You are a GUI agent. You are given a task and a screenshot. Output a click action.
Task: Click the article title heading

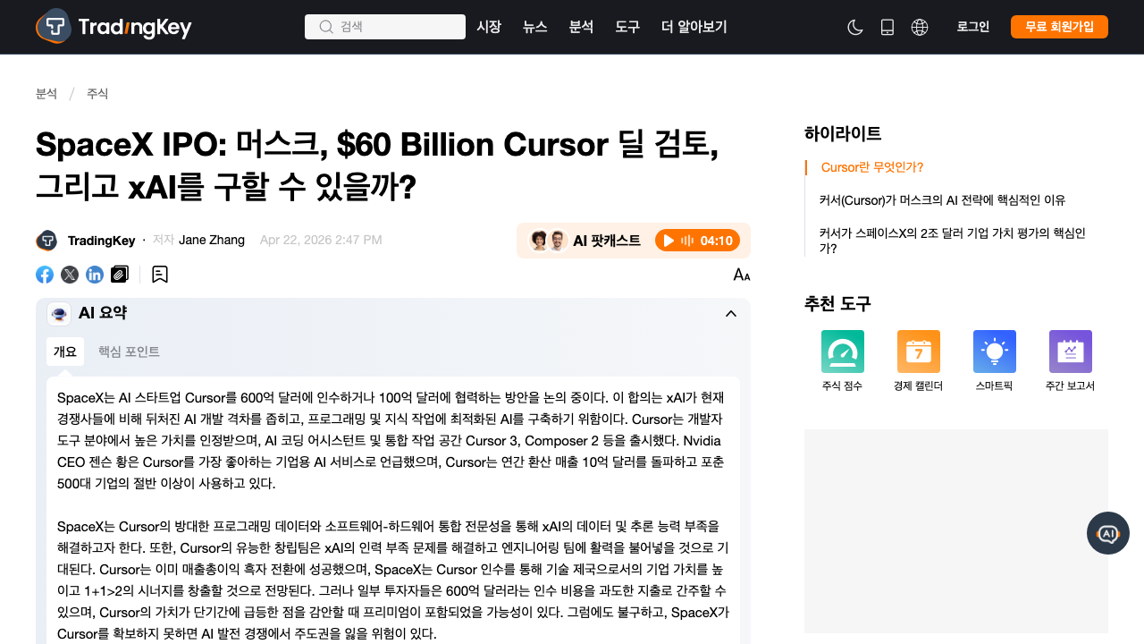click(377, 165)
